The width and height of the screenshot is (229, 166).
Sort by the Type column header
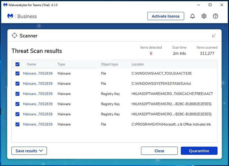[61, 64]
